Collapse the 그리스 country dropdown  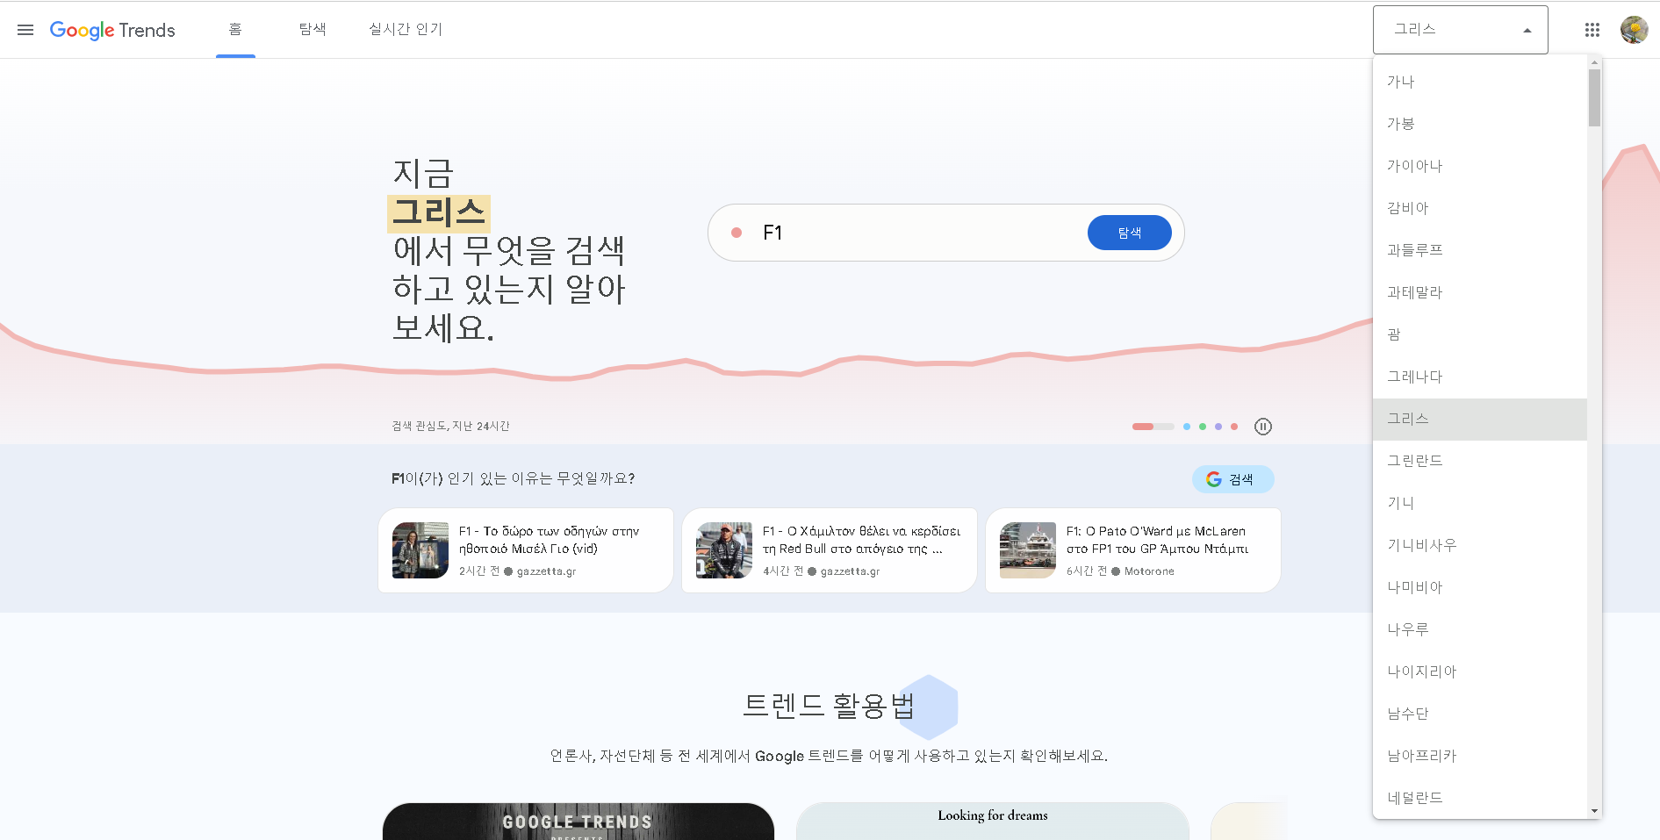pyautogui.click(x=1460, y=30)
